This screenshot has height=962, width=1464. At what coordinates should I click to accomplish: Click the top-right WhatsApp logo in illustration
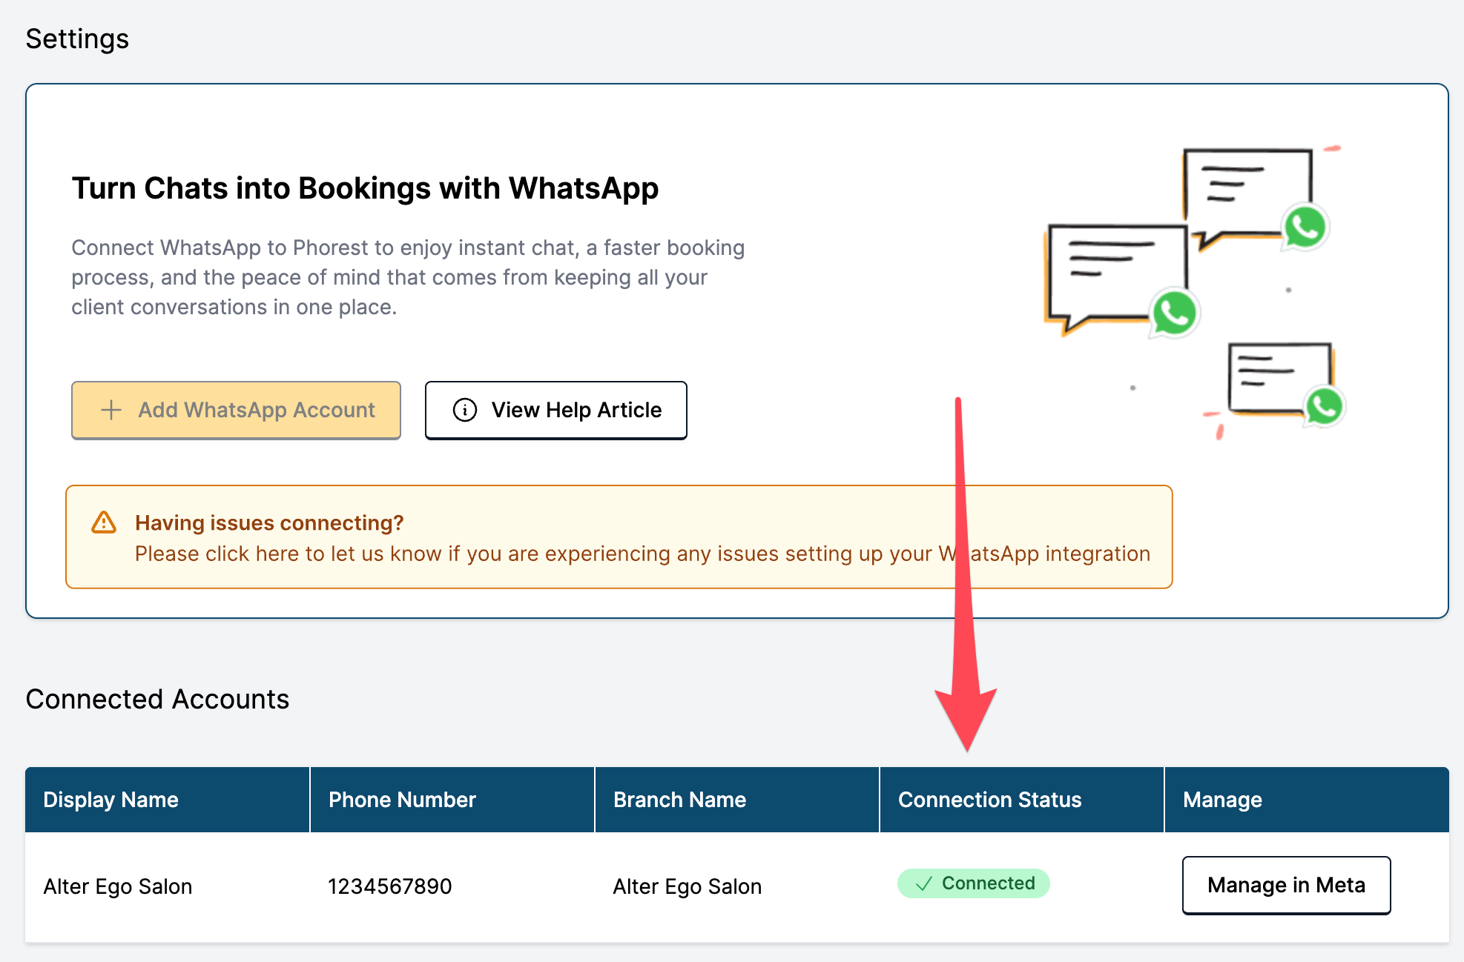(1305, 227)
